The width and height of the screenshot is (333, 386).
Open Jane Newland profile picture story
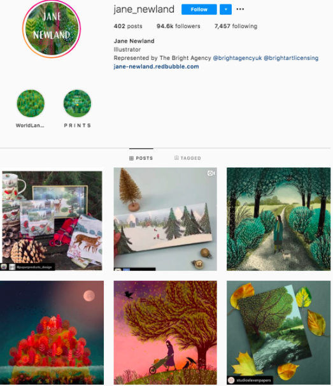(52, 29)
